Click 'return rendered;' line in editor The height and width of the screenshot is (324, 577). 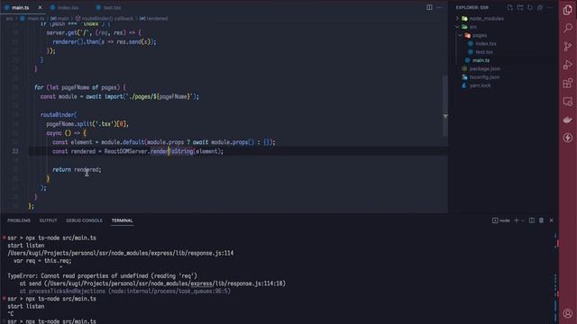tap(77, 170)
